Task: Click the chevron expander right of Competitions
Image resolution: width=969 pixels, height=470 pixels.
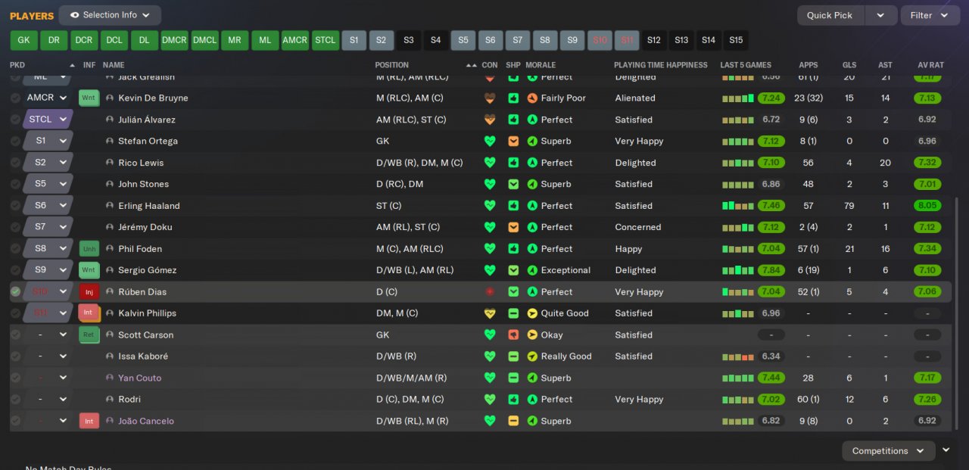Action: [x=946, y=450]
